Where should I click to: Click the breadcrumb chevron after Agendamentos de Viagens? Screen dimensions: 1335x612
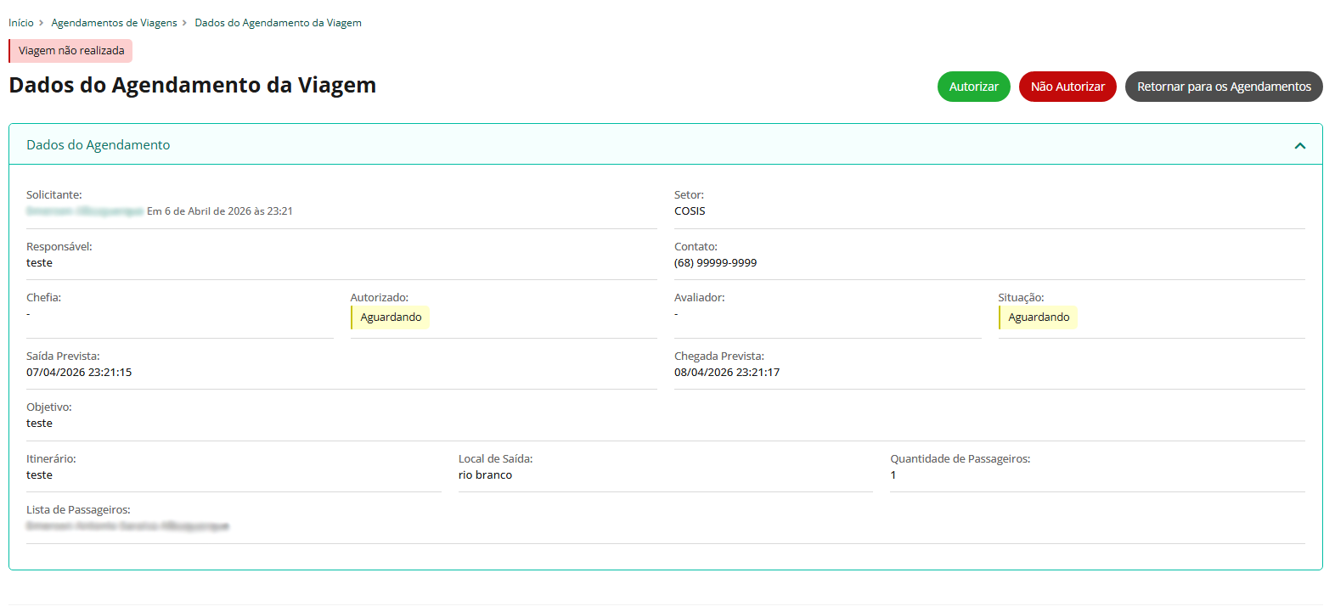click(x=184, y=23)
